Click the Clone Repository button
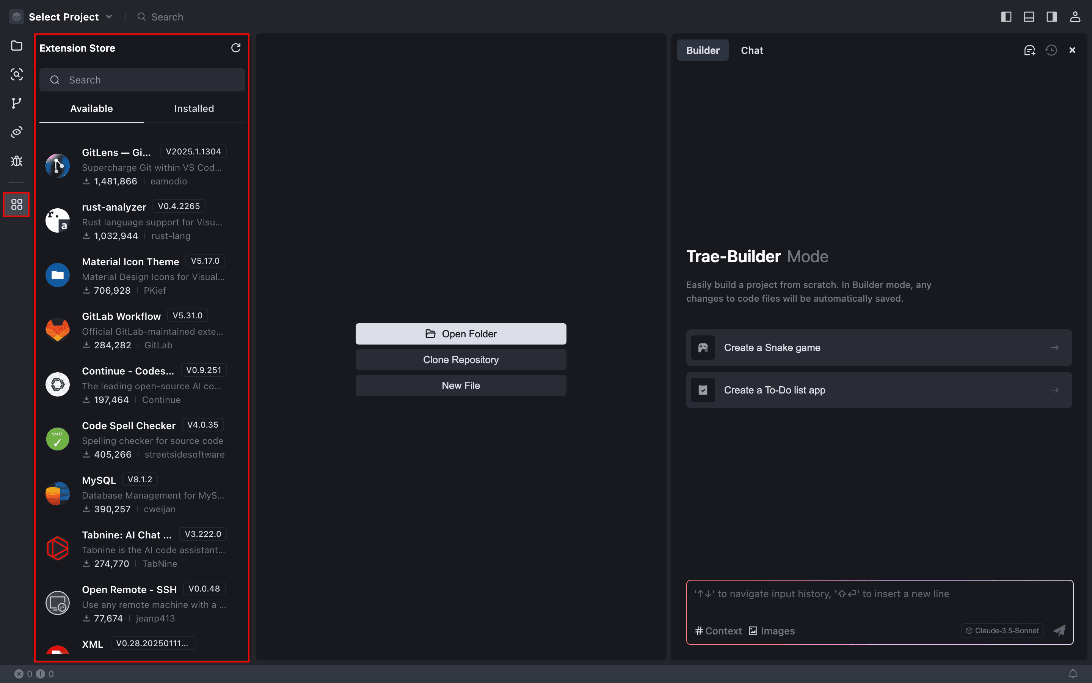 [x=461, y=360]
